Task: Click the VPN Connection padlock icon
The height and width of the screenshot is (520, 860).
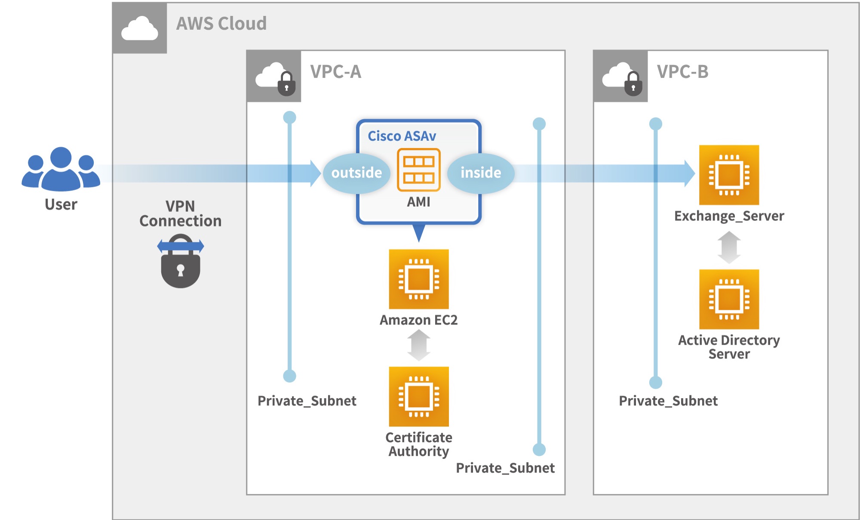Action: point(181,261)
